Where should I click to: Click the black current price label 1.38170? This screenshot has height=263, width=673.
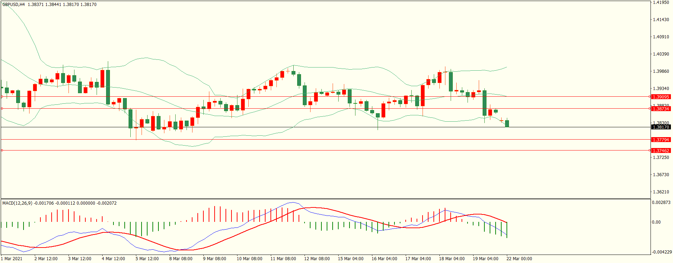point(661,127)
